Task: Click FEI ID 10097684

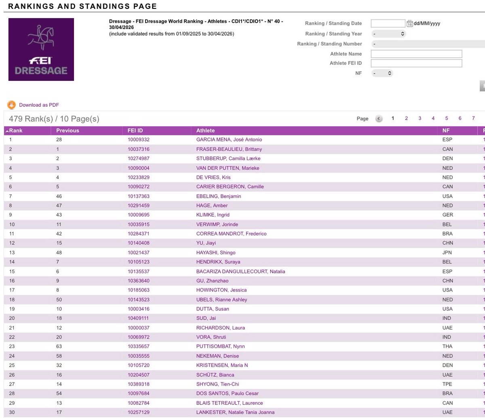Action: click(x=139, y=394)
